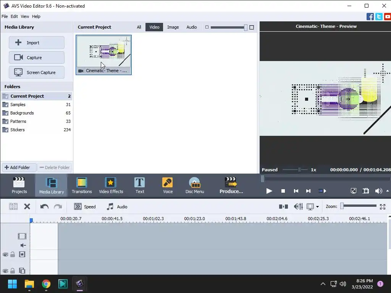The width and height of the screenshot is (391, 293).
Task: Click Add Folder
Action: click(19, 167)
